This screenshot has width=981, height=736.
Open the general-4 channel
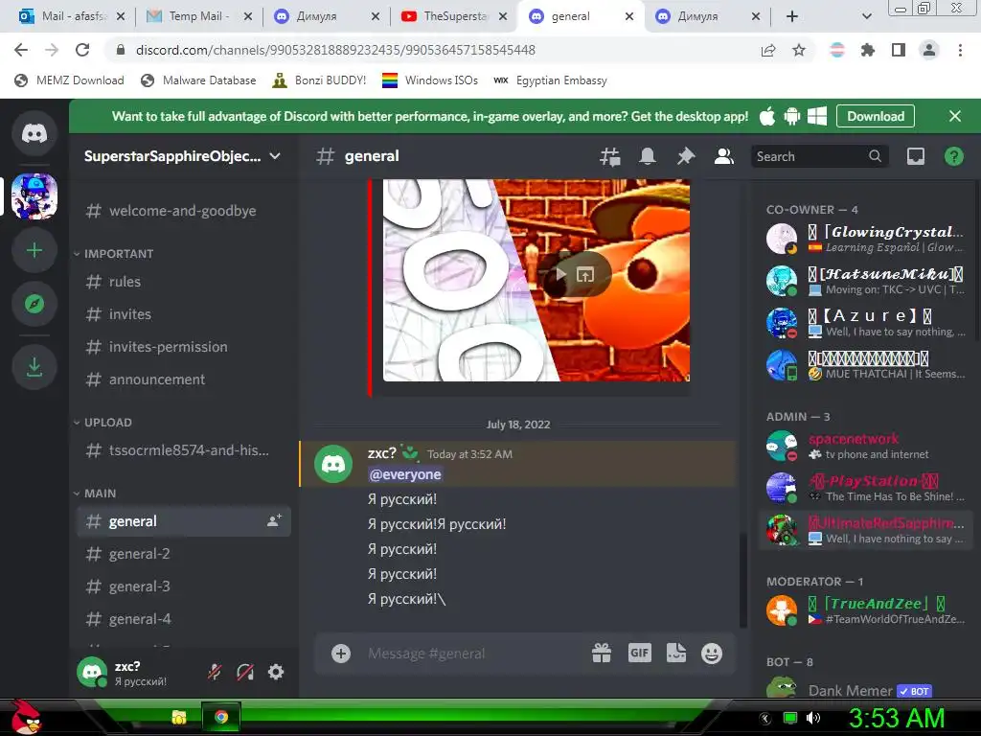click(183, 619)
